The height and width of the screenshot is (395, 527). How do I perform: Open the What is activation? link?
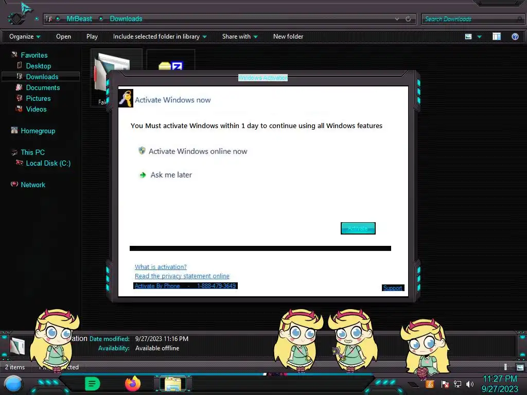pyautogui.click(x=161, y=267)
